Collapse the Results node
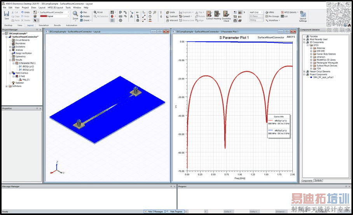 10,60
